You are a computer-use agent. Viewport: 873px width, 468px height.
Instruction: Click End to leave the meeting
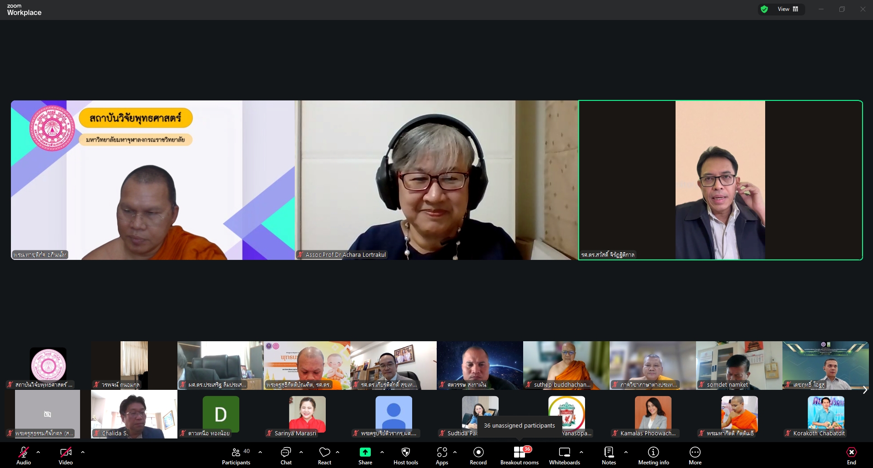851,456
